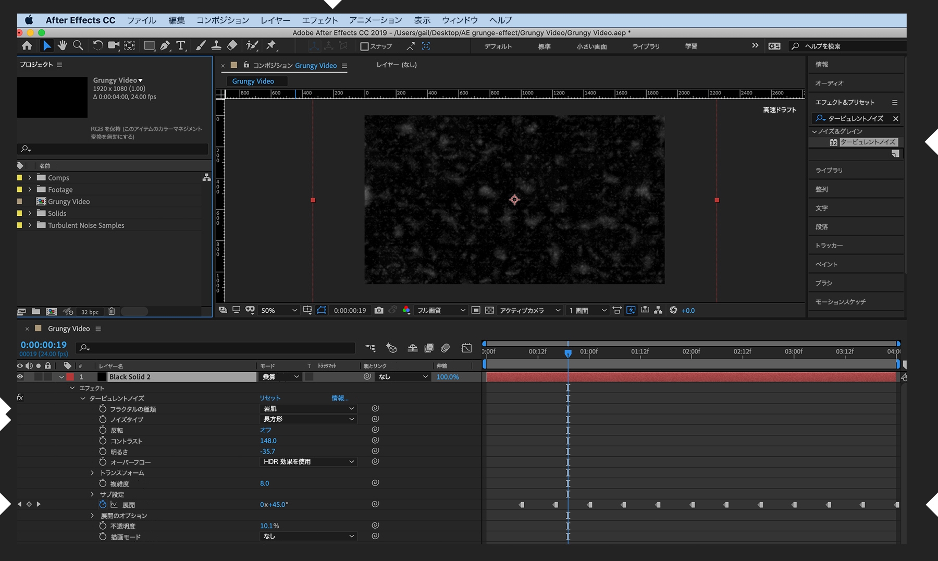Click リセット for Turbulent Noise effect

tap(270, 398)
